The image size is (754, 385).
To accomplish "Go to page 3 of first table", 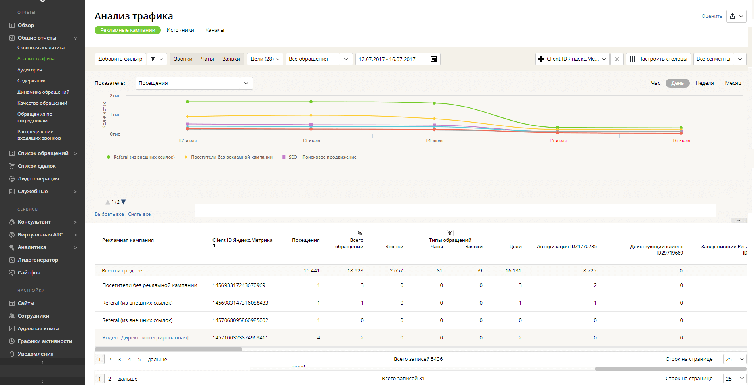I will [x=119, y=360].
